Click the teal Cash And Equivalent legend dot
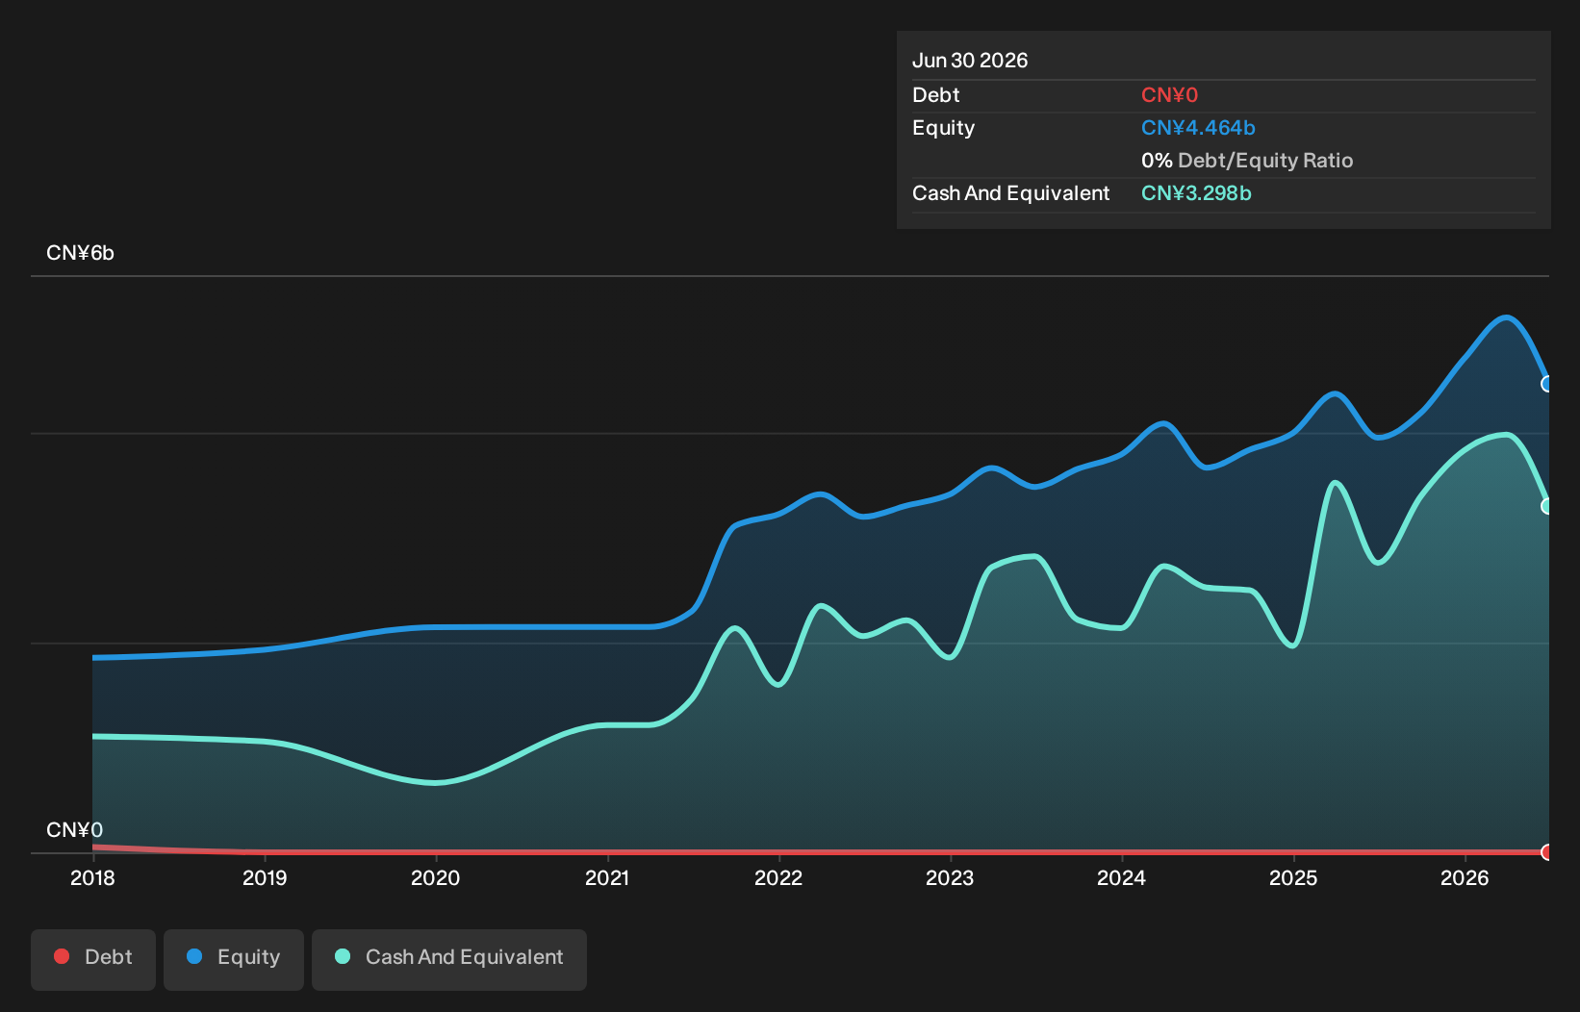The width and height of the screenshot is (1580, 1012). (x=343, y=956)
